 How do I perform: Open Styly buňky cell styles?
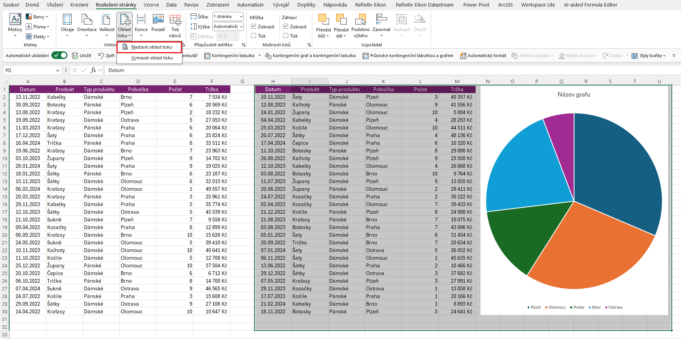(x=648, y=56)
